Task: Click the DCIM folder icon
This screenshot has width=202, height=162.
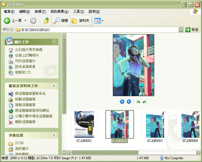Action: coord(11,143)
